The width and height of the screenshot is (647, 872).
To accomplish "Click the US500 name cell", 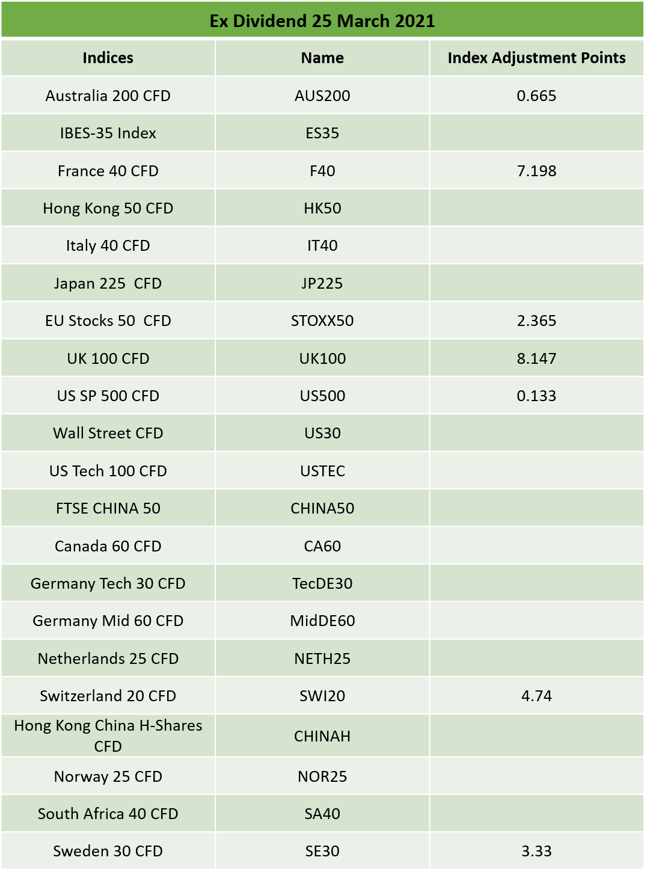I will pos(322,396).
